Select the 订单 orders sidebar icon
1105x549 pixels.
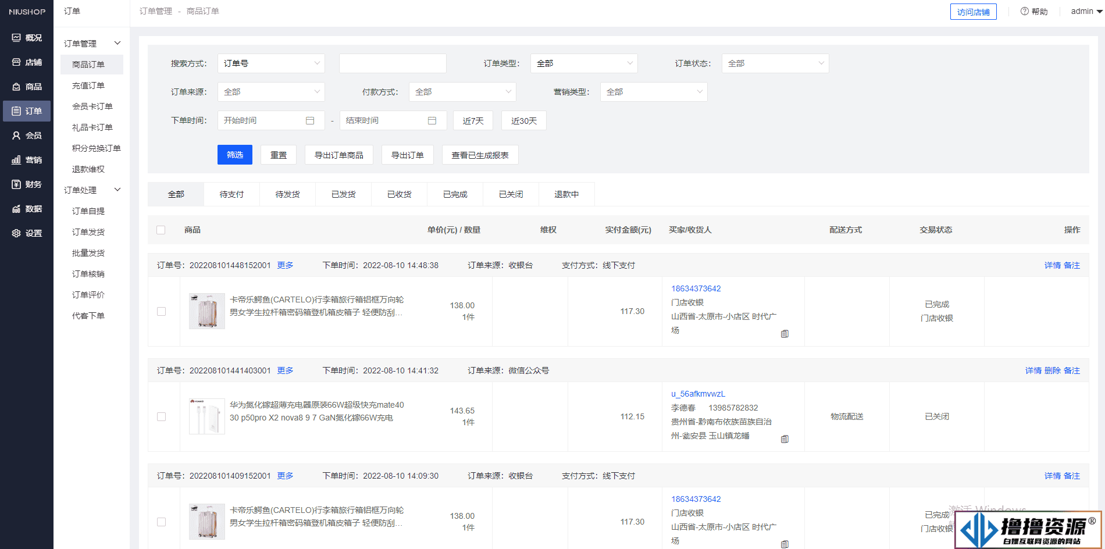(x=16, y=111)
